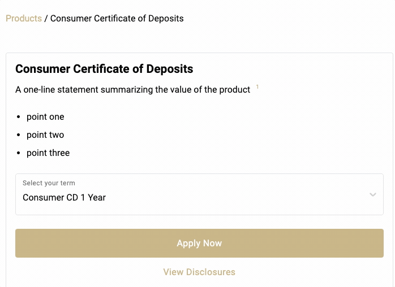The image size is (395, 287).
Task: Click the bullet dot beside point three
Action: click(19, 153)
